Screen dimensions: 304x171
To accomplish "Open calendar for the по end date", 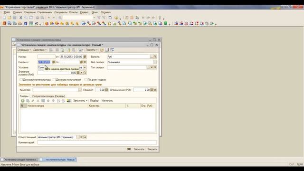I will (81, 62).
